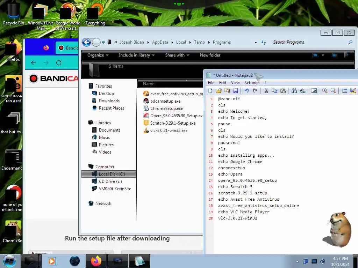Click the New folder button

pyautogui.click(x=210, y=55)
